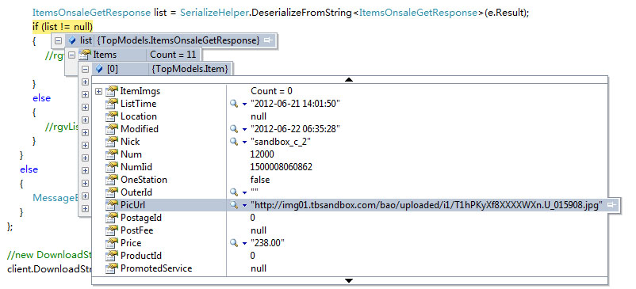Open visualizer dropdown arrow for Nick

244,142
